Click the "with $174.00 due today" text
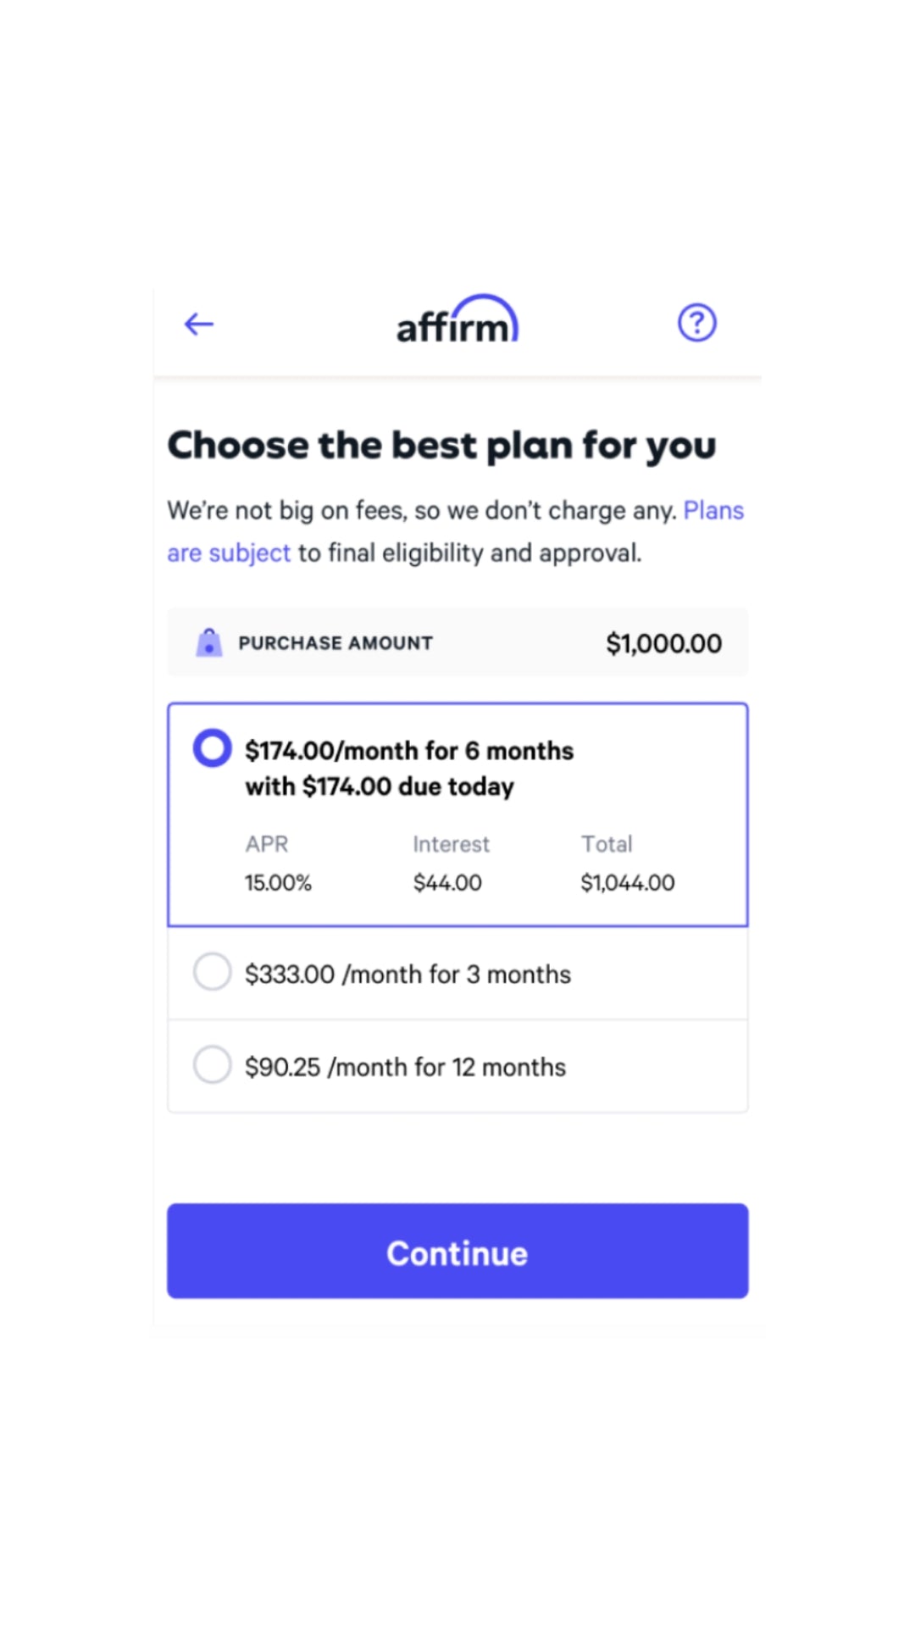The image size is (915, 1627). tap(380, 787)
